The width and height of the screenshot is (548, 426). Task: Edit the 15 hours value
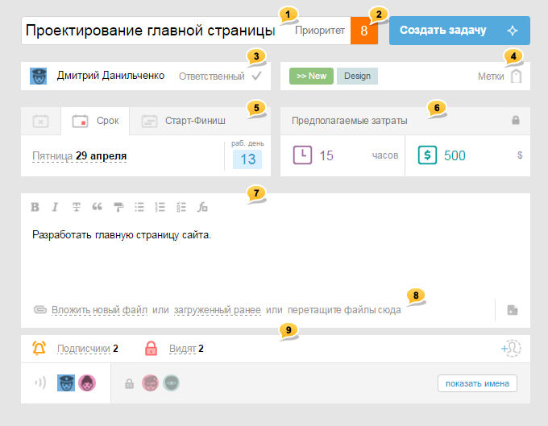326,155
